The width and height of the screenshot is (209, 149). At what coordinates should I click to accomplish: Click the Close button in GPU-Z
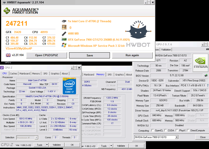coord(203,137)
